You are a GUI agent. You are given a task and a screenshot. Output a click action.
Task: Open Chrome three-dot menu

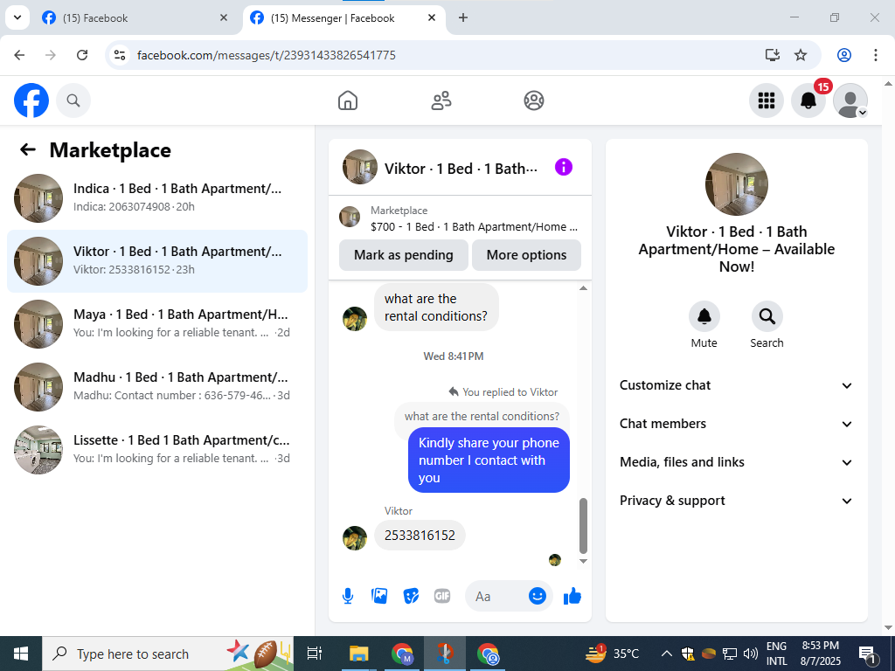pos(876,55)
